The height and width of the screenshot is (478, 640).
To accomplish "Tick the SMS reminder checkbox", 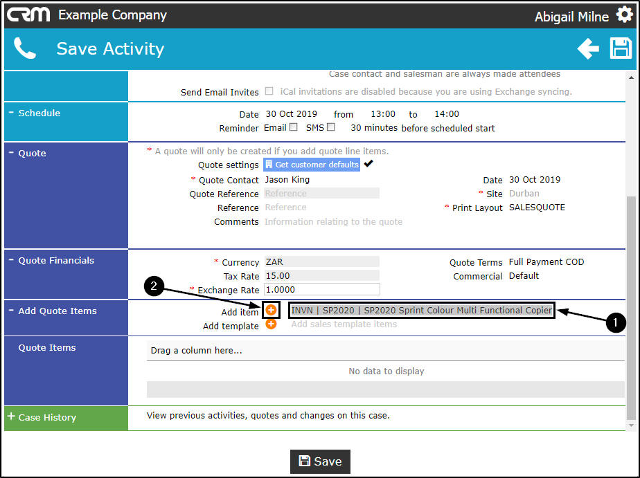I will pyautogui.click(x=331, y=127).
